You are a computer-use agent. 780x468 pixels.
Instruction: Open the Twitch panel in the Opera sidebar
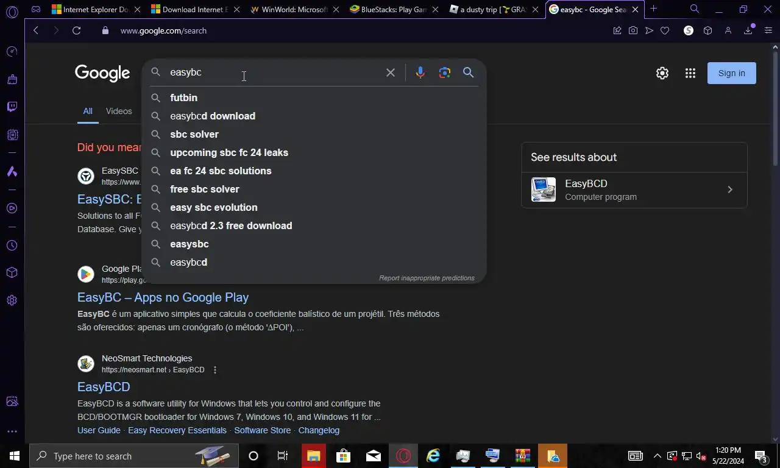12,107
